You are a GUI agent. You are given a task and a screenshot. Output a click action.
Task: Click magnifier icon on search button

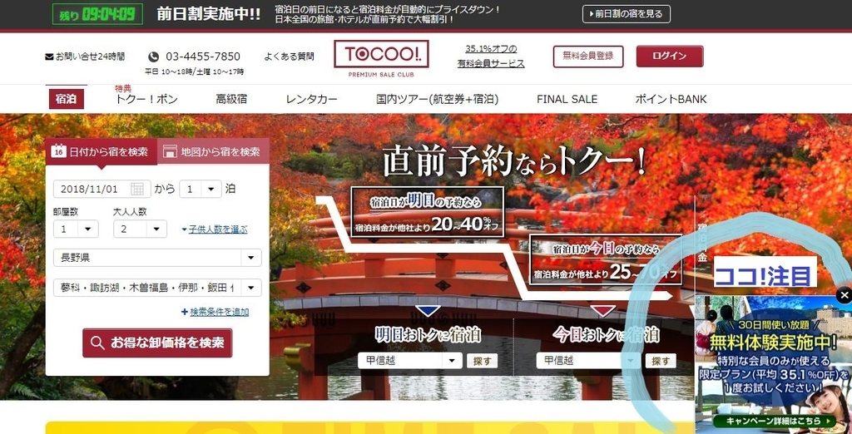[x=97, y=343]
